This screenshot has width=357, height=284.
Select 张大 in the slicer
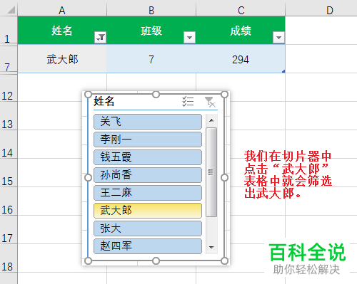pyautogui.click(x=148, y=228)
